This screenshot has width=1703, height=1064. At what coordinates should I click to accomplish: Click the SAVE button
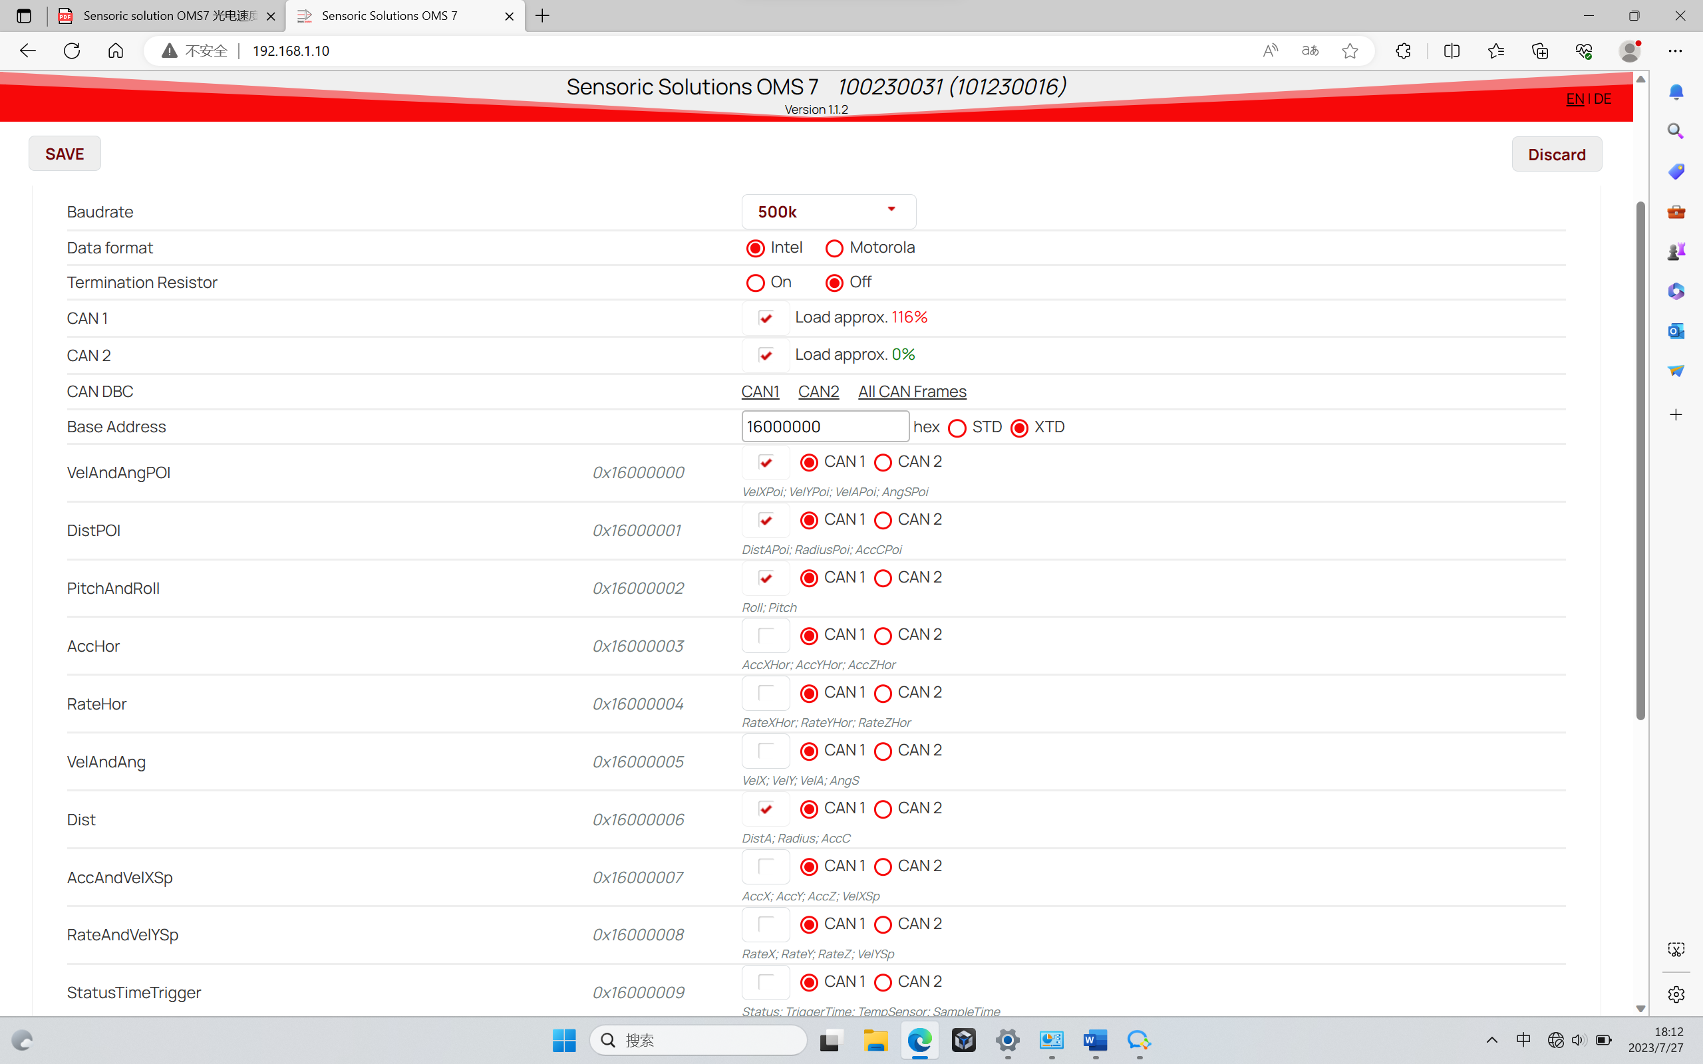[64, 154]
